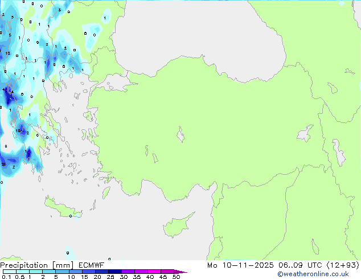Click the 'Mo 10-11-2025 06..09 UTC (12+93)' timestamp
The width and height of the screenshot is (361, 279).
pos(283,265)
